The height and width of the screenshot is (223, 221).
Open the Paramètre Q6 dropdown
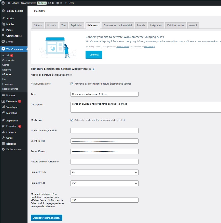(104, 172)
